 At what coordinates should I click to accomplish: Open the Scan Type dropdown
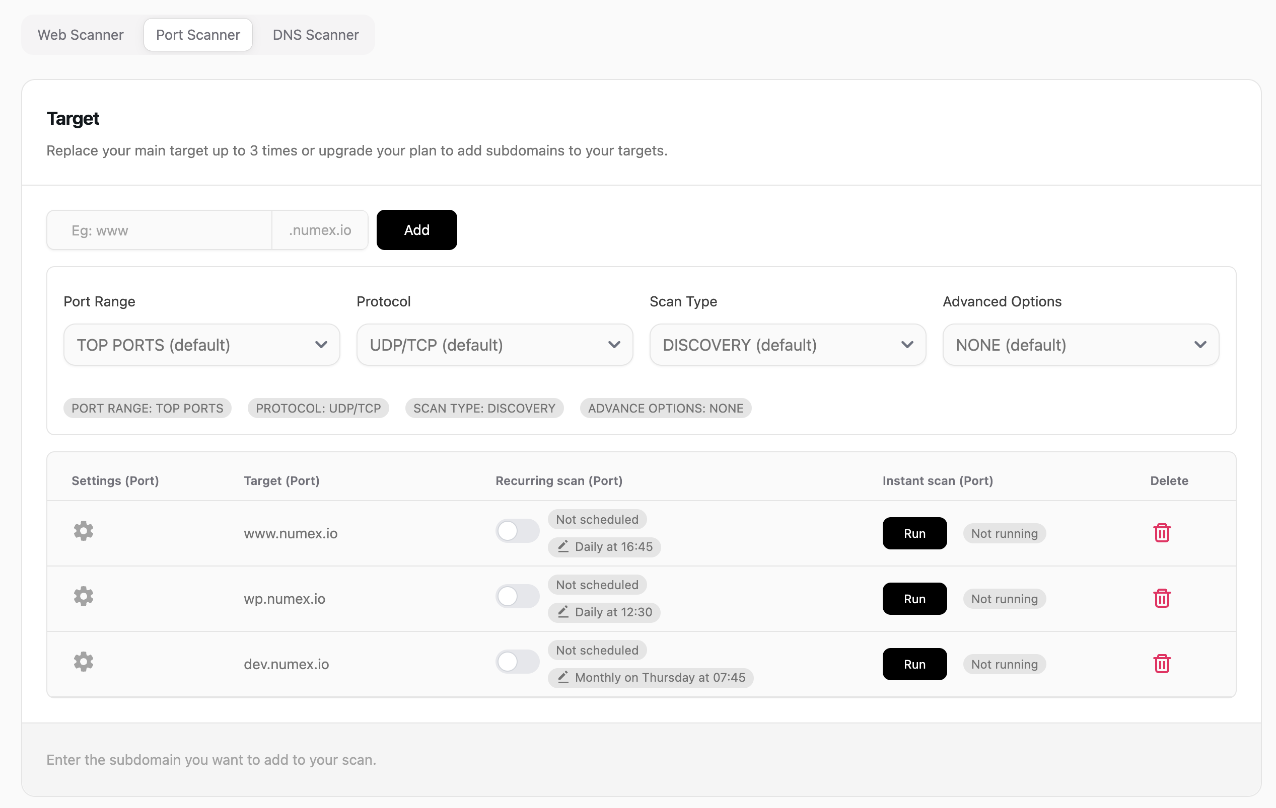(788, 345)
